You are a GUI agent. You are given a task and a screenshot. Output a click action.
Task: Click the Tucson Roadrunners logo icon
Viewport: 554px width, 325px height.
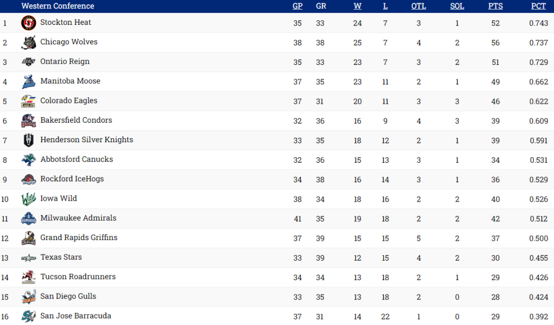tap(29, 277)
